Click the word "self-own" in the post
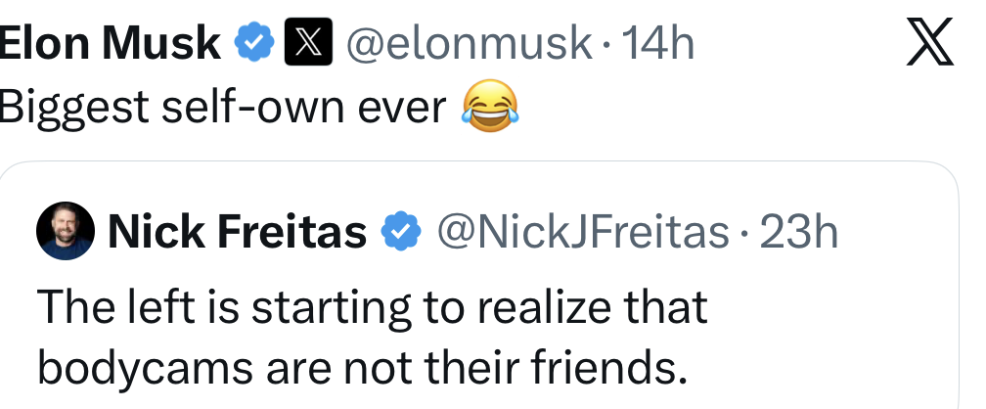Image resolution: width=986 pixels, height=409 pixels. tap(231, 108)
